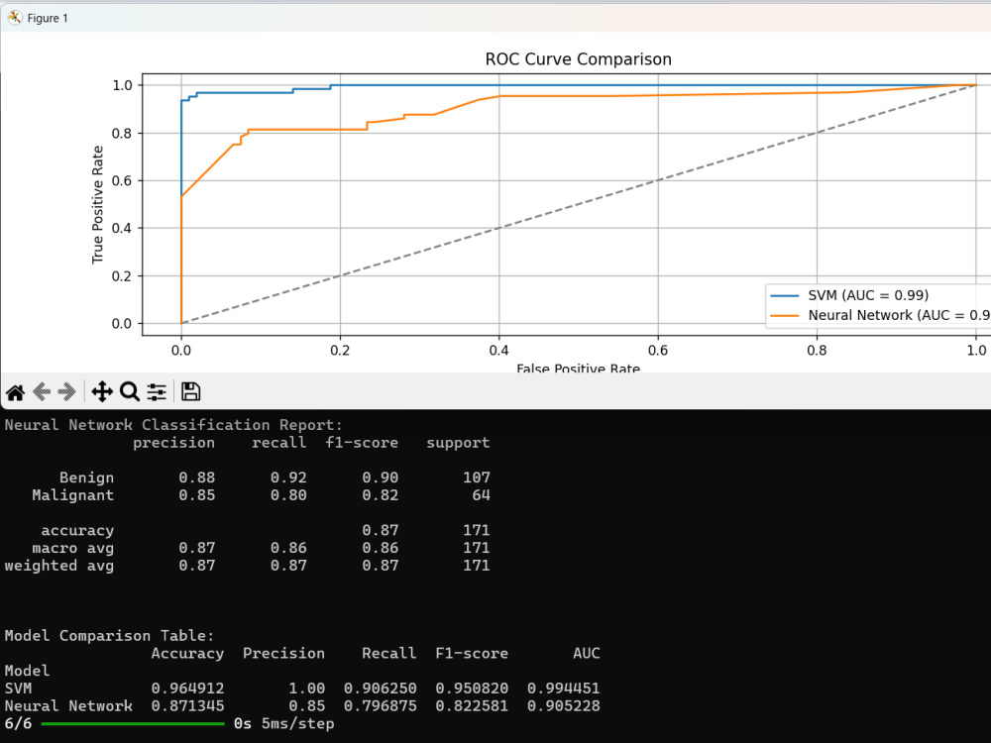Click the 'Benign' row label
Screen dimensions: 991x743
(x=86, y=478)
